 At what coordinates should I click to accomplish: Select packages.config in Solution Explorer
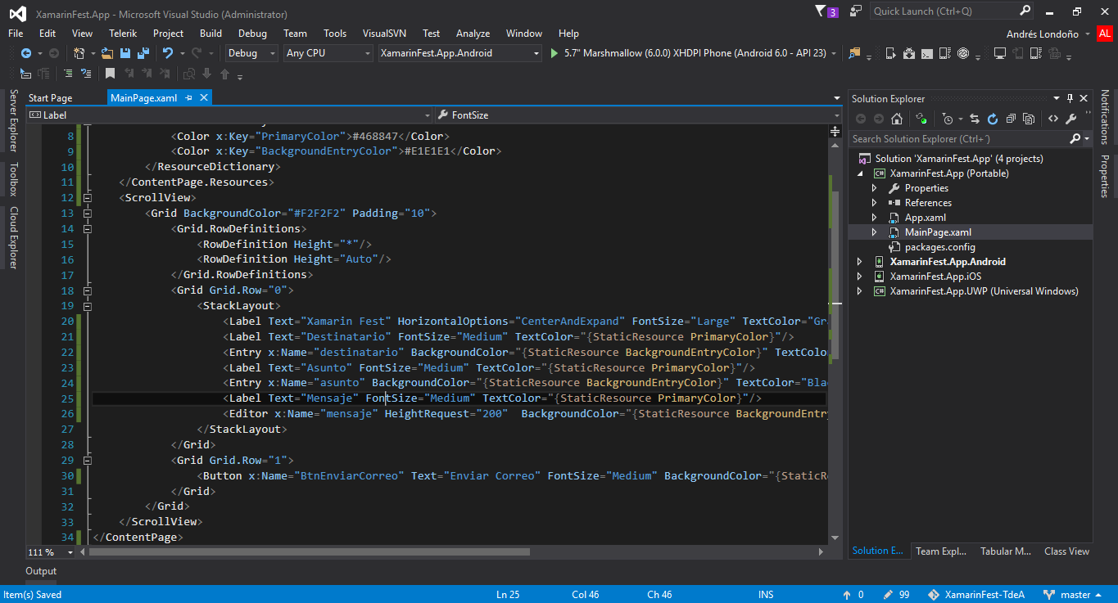(x=939, y=247)
